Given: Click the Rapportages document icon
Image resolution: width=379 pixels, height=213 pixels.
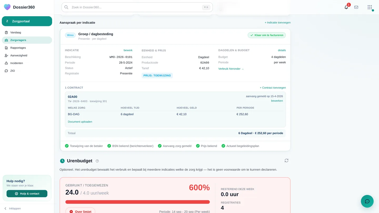Looking at the screenshot, I should point(6,48).
